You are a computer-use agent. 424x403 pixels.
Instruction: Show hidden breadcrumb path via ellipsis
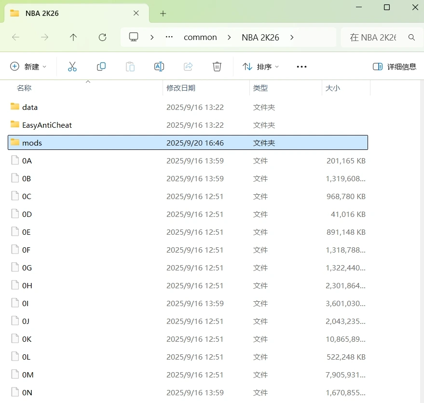[x=169, y=37]
